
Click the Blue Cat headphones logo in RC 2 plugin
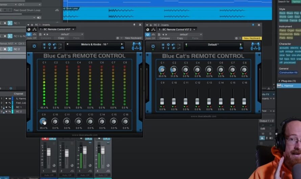pyautogui.click(x=255, y=47)
